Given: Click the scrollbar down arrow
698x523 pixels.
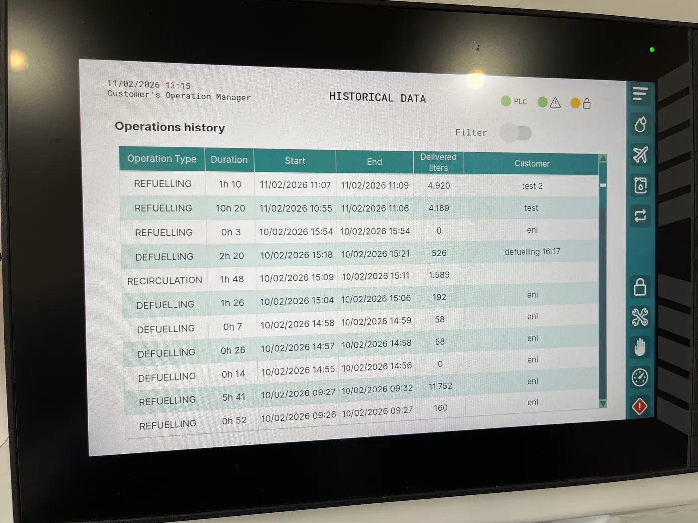Looking at the screenshot, I should coord(603,403).
